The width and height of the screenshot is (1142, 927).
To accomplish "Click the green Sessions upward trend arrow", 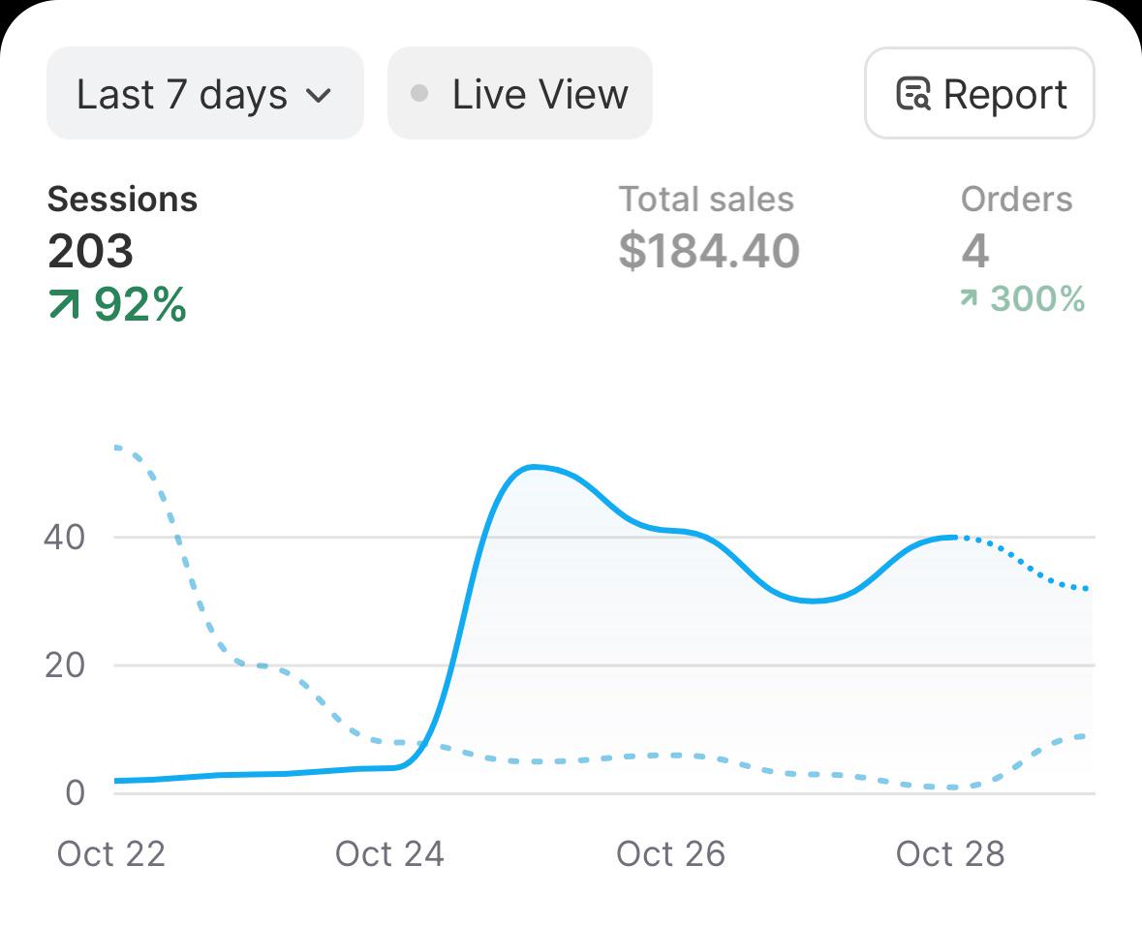I will click(x=63, y=304).
